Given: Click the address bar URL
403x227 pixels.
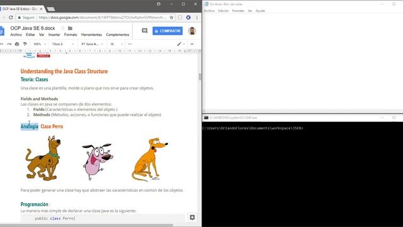Looking at the screenshot, I should coord(103,18).
